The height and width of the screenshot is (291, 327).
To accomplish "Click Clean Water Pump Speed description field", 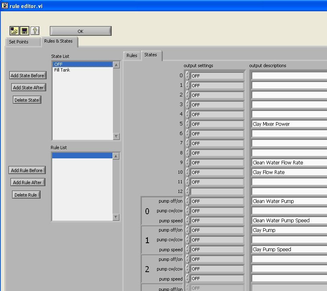I will point(289,220).
